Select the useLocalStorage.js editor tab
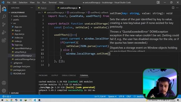 point(69,8)
